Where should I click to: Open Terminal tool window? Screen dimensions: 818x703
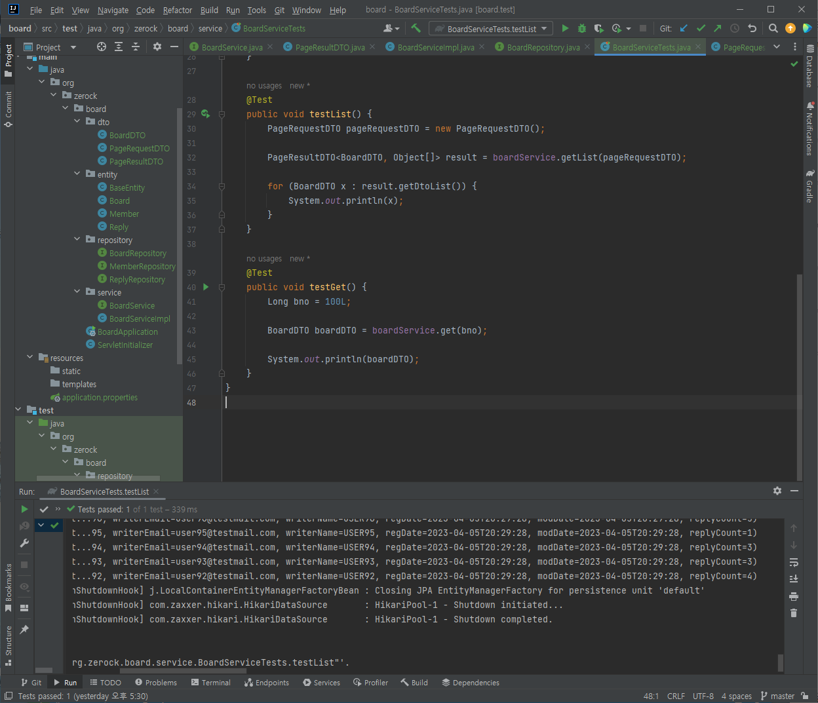211,682
